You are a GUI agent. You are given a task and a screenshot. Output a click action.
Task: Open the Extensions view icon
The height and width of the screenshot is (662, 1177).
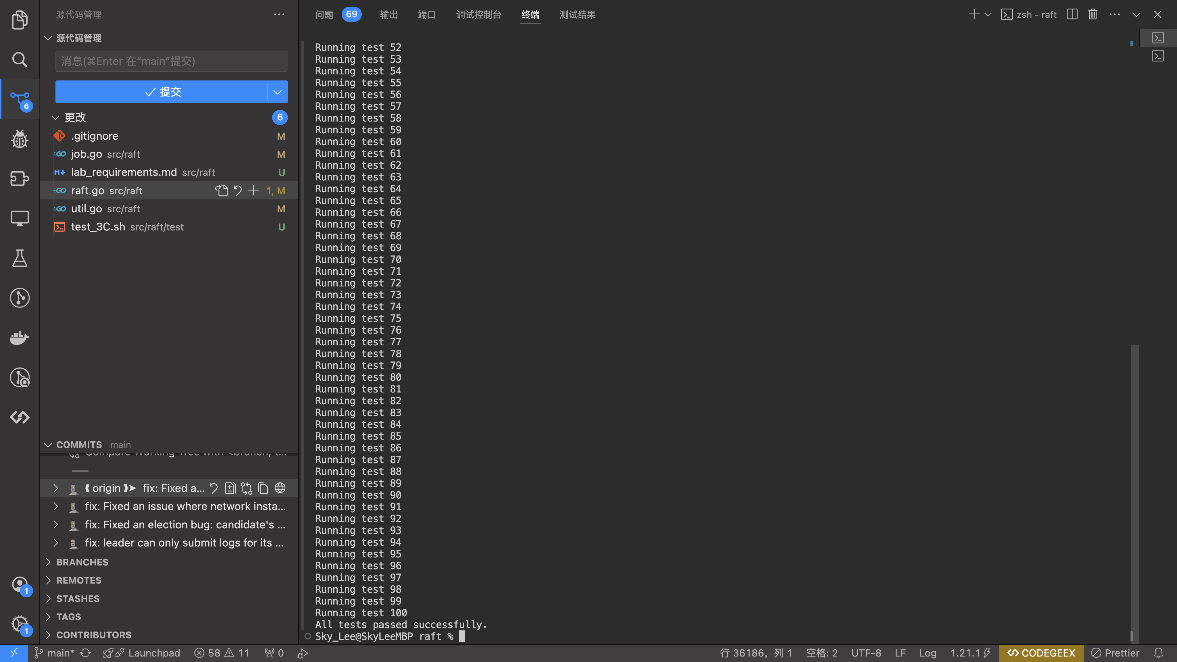(x=20, y=179)
